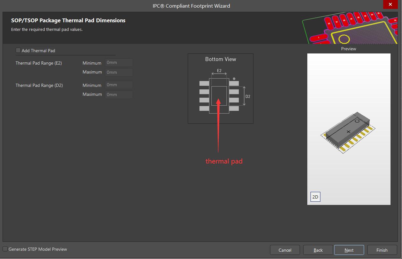The height and width of the screenshot is (259, 402).
Task: Click the D2 Maximum input field
Action: [119, 94]
